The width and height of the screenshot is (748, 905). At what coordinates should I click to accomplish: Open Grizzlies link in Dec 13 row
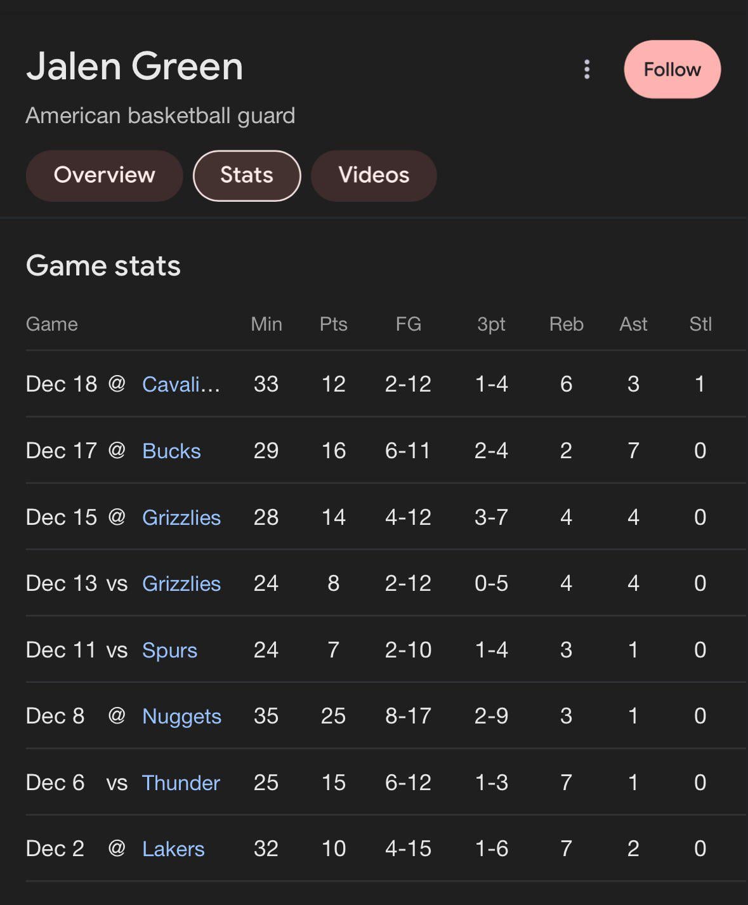(x=181, y=583)
